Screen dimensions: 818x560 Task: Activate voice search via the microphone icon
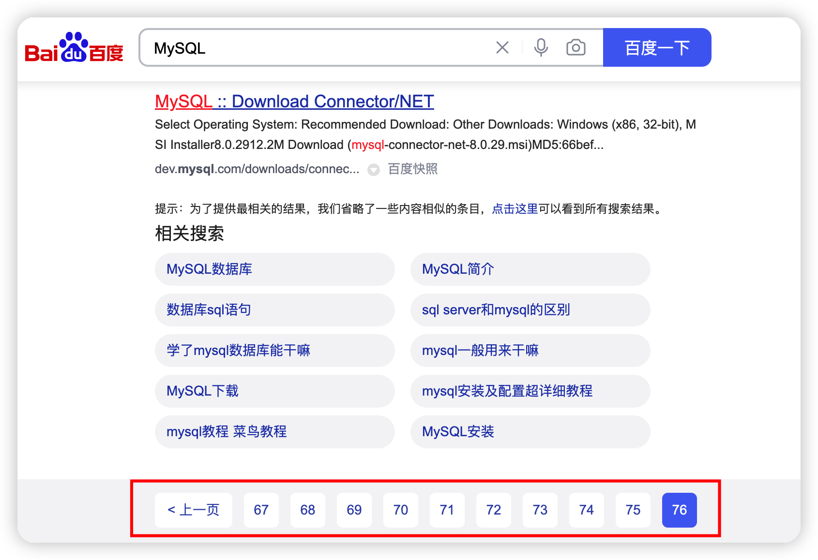click(541, 47)
